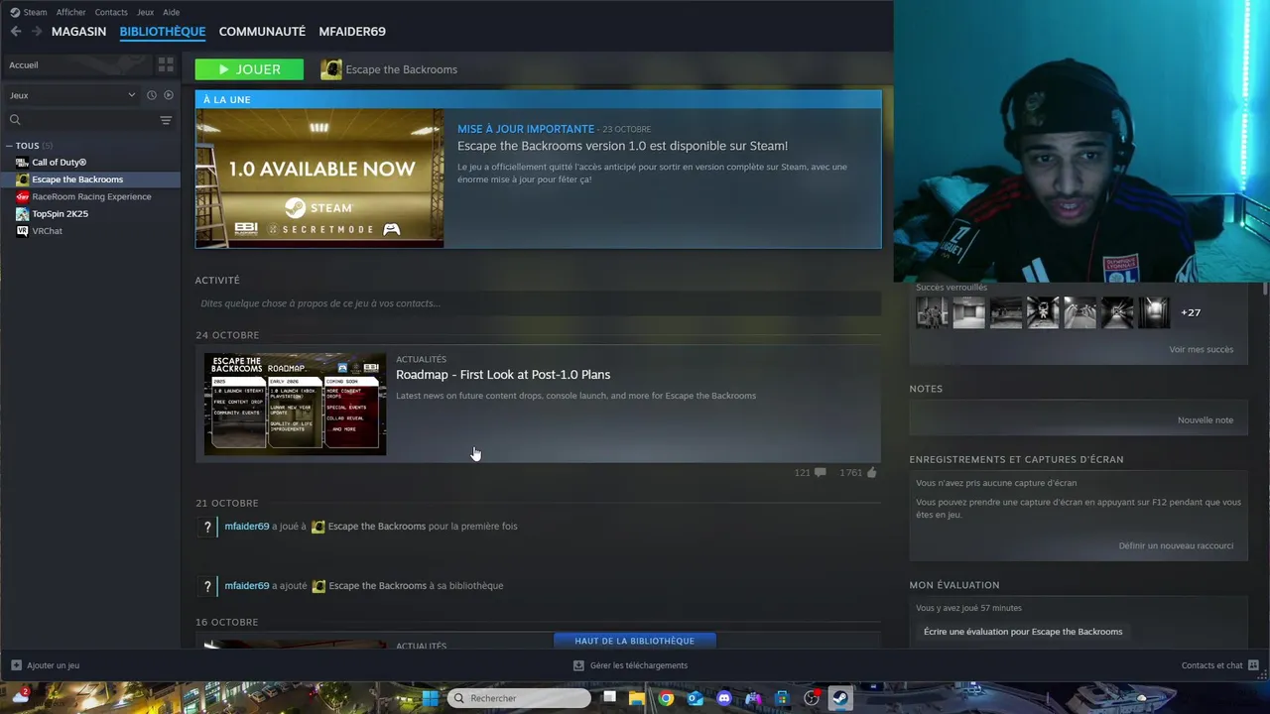The width and height of the screenshot is (1270, 714).
Task: Open 1.0 AVAILABLE NOW featured banner image
Action: pyautogui.click(x=319, y=178)
